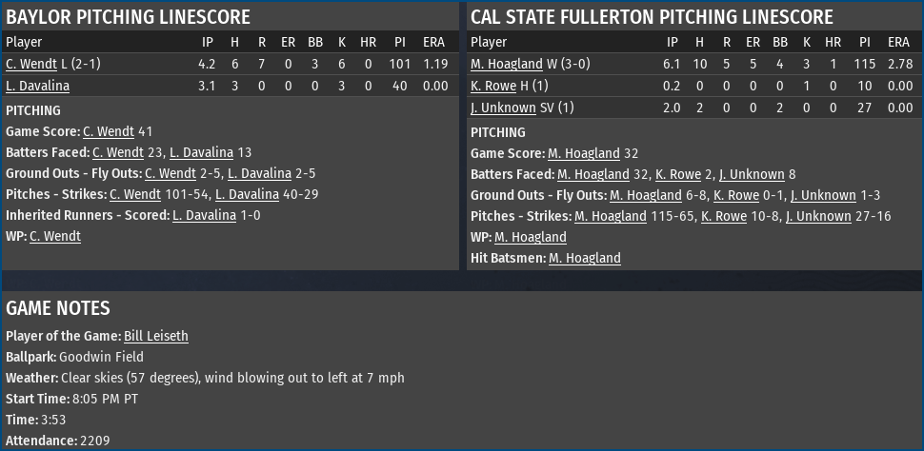Open C. Wendt in Pitches - Strikes line
Image resolution: width=924 pixels, height=451 pixels.
(x=135, y=194)
